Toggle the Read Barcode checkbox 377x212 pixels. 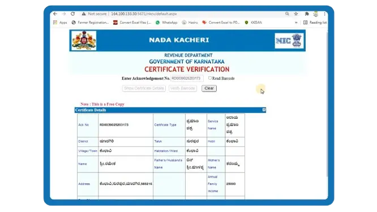210,78
